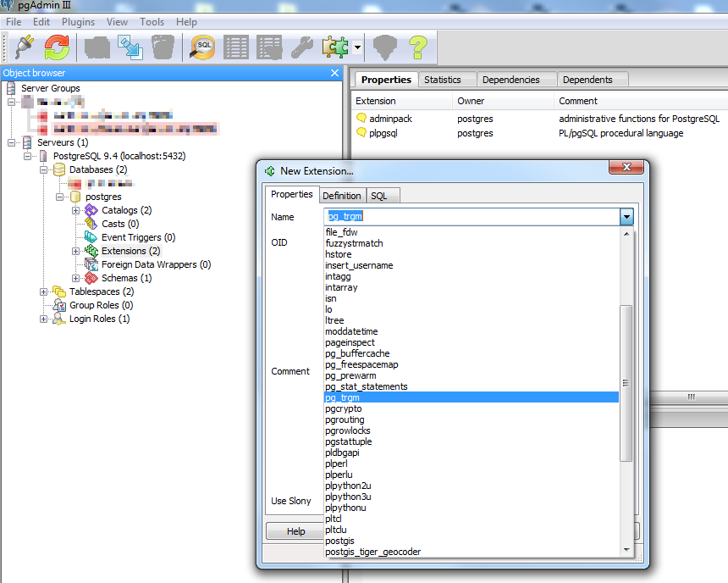
Task: Click the create object toolbar icon
Action: (x=130, y=47)
